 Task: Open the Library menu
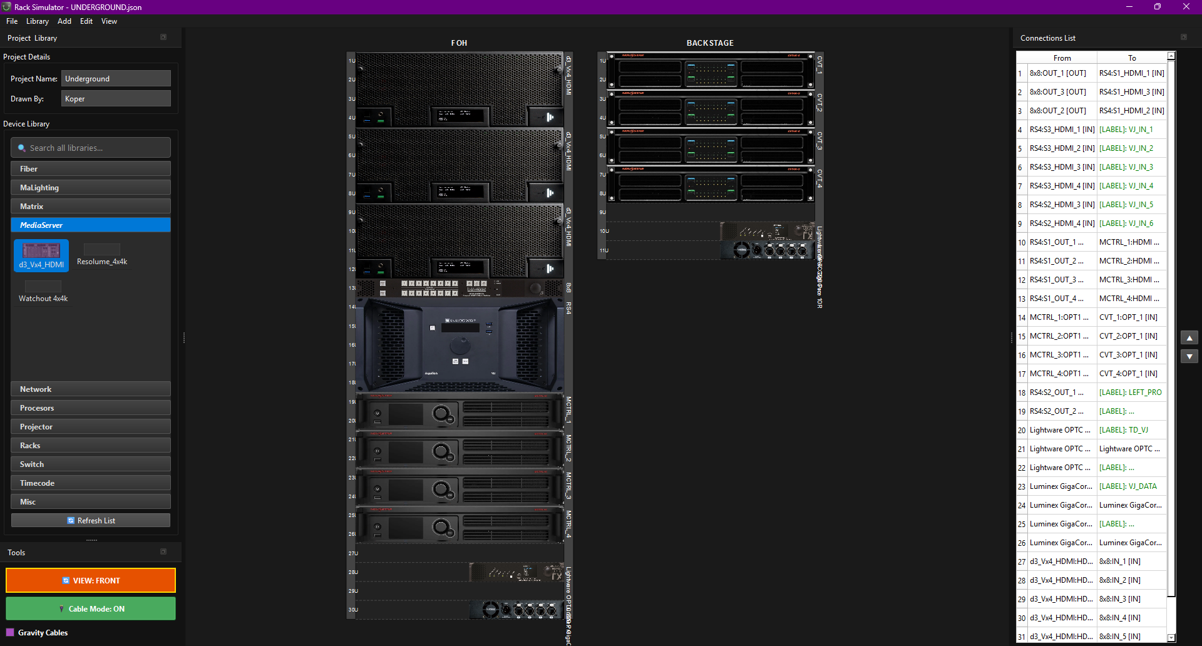coord(37,21)
